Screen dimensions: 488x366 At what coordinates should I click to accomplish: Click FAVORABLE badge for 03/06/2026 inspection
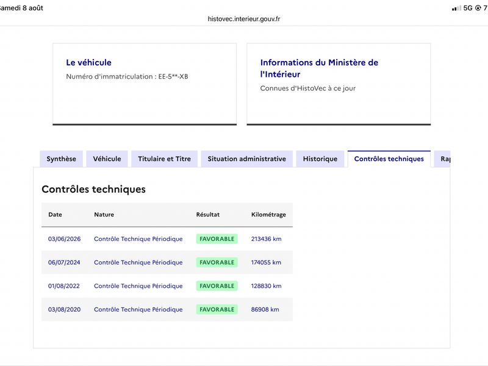(x=217, y=239)
